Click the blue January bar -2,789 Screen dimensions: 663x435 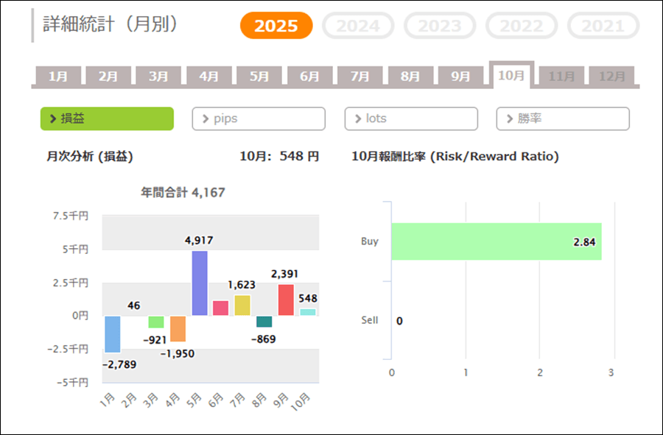[113, 334]
